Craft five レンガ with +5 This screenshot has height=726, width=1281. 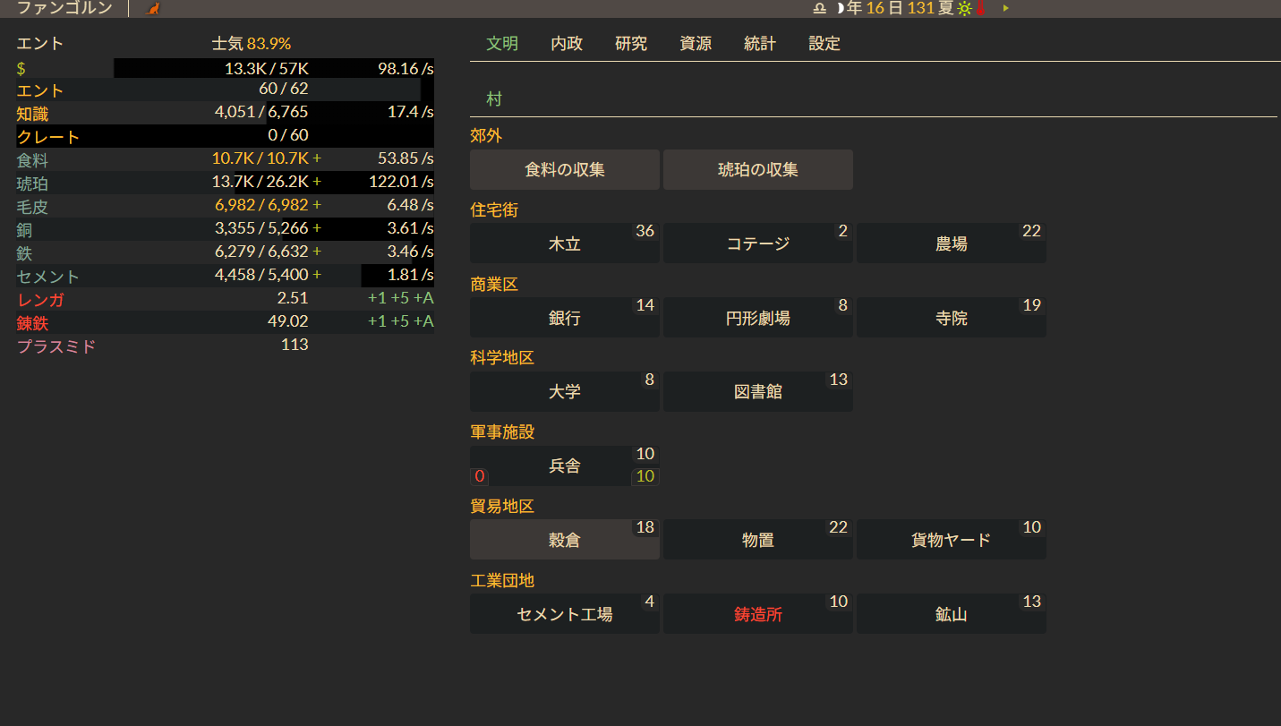tap(400, 299)
